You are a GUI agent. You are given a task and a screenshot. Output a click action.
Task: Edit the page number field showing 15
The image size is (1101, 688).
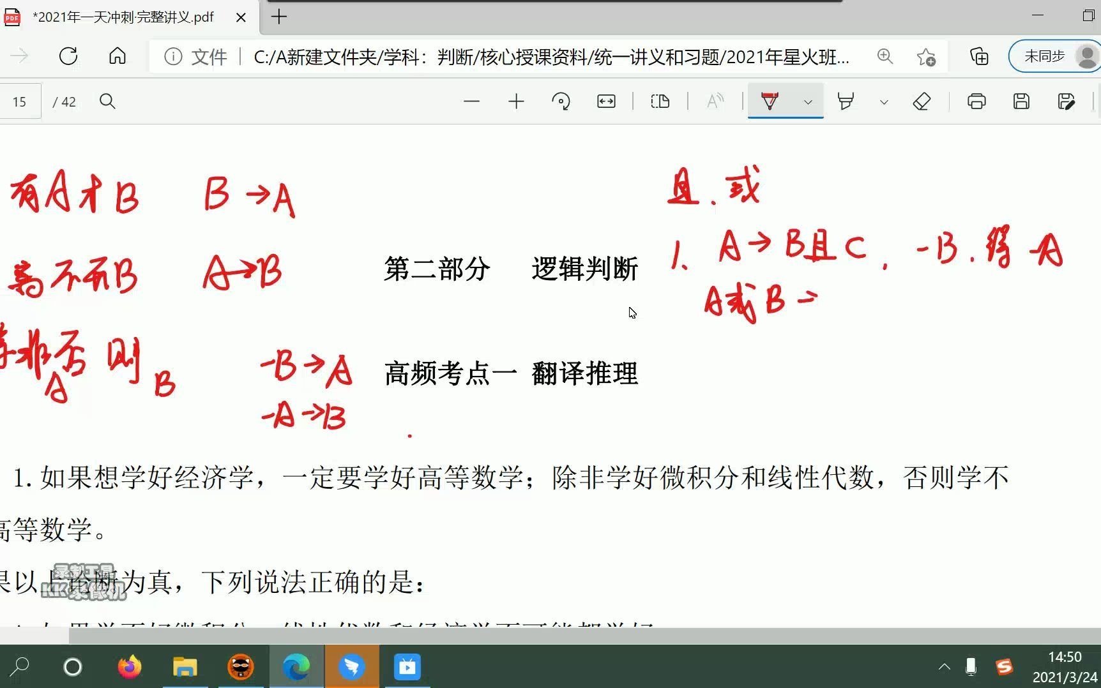pyautogui.click(x=20, y=101)
